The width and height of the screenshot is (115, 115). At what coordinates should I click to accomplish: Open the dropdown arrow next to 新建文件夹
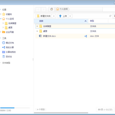54,16
